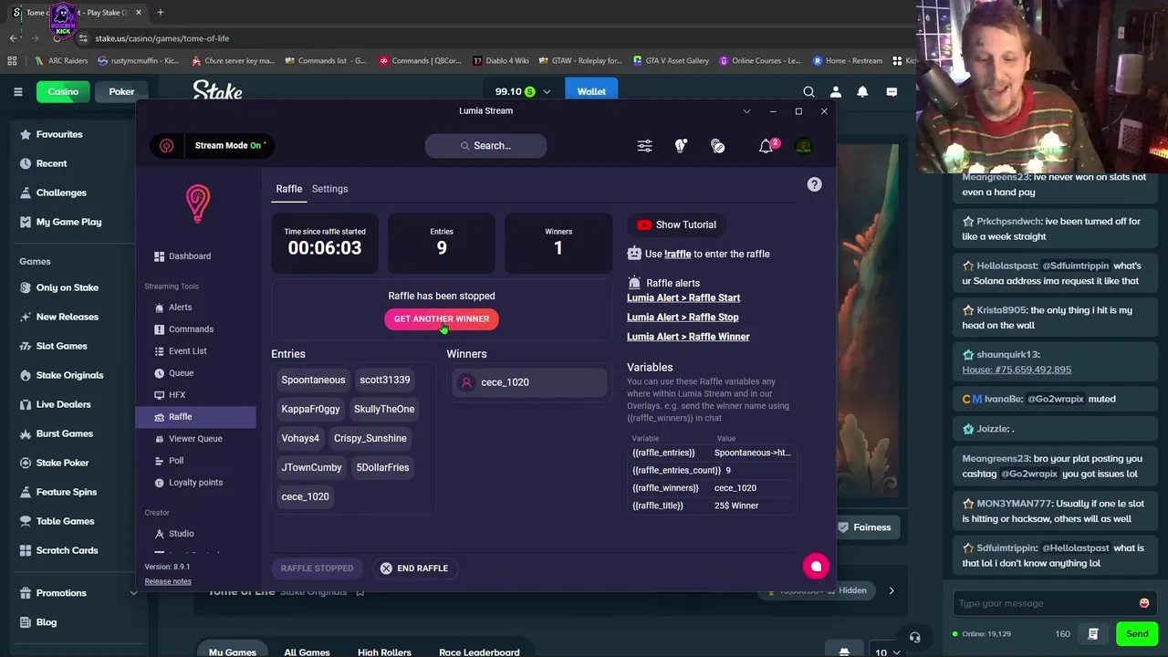Select the Raffle tab
1168x657 pixels.
coord(288,189)
